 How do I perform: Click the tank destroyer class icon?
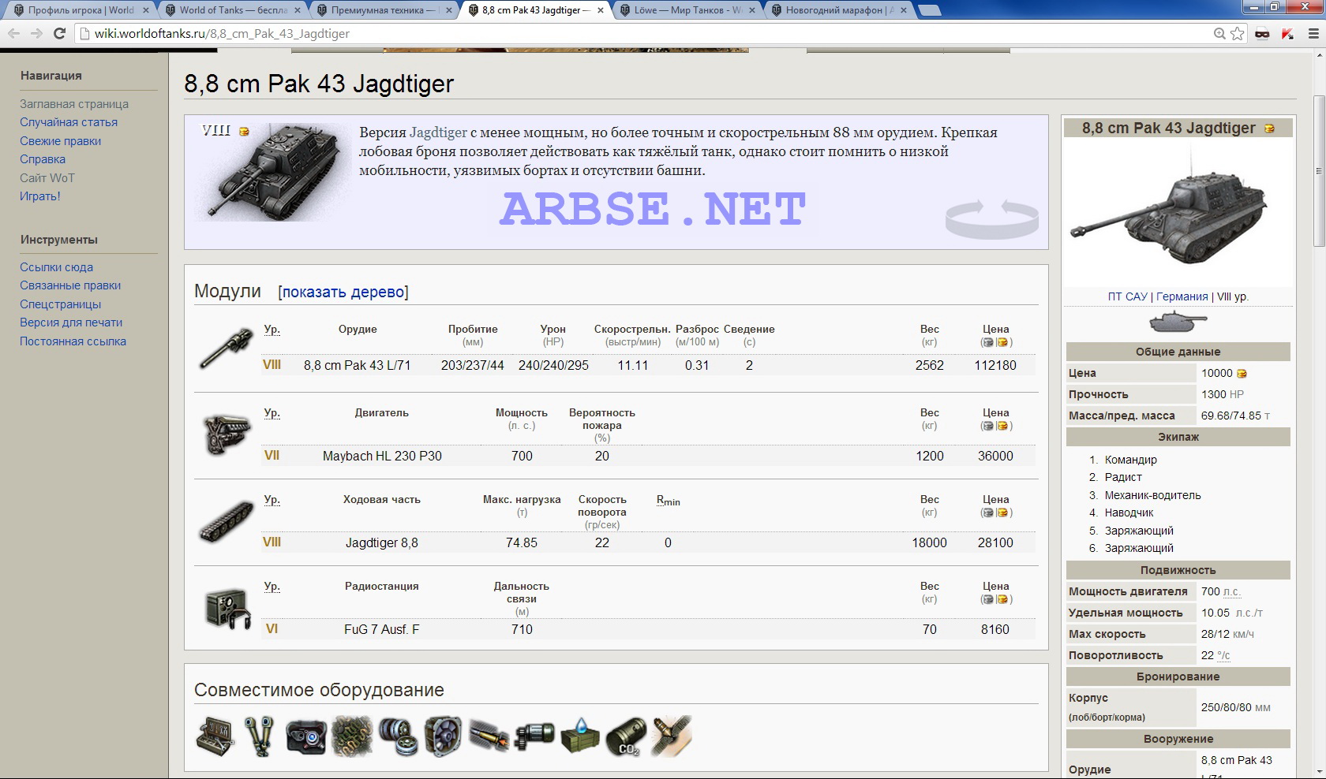pyautogui.click(x=1178, y=322)
